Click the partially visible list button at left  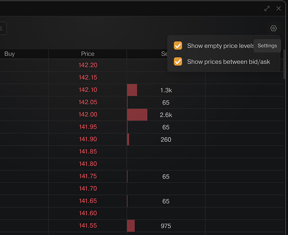[3, 28]
